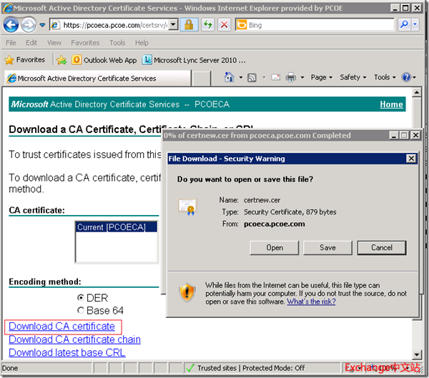Image resolution: width=429 pixels, height=378 pixels.
Task: Open the Help menu
Action: (x=142, y=43)
